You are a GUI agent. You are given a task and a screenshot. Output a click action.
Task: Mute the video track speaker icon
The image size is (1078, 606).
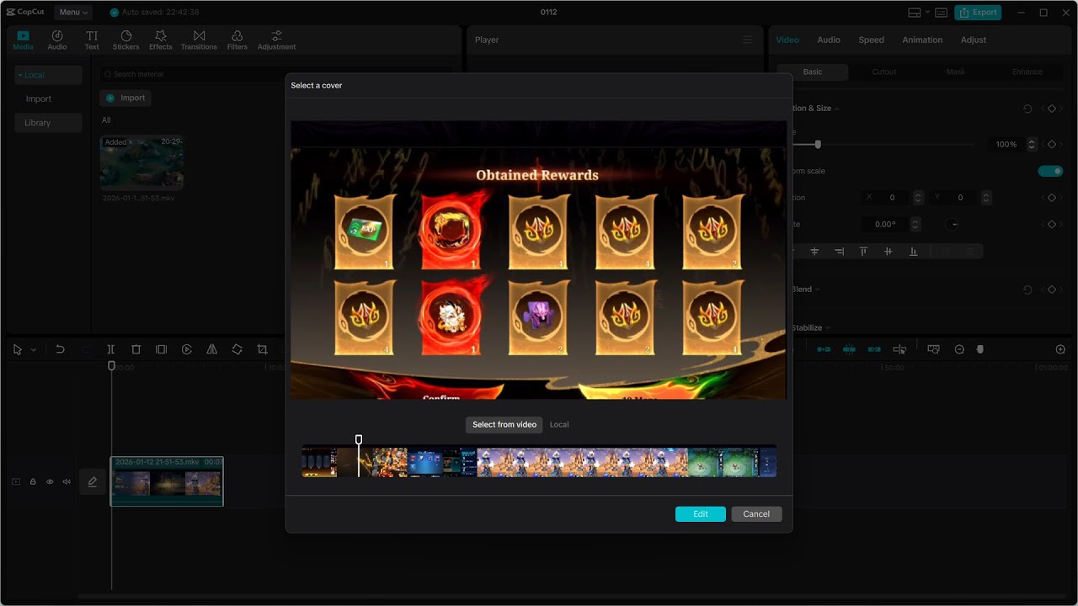point(67,481)
